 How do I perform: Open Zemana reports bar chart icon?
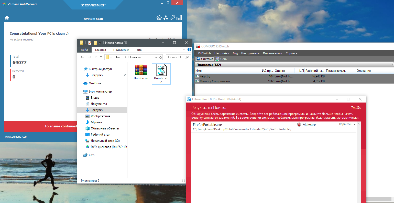tap(179, 18)
